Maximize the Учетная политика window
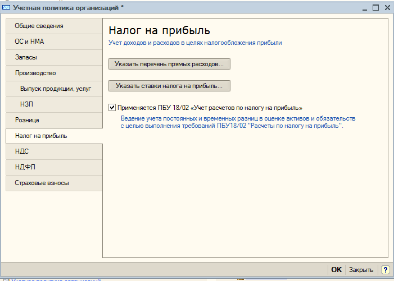Viewport: 394px width, 281px height. [375, 8]
